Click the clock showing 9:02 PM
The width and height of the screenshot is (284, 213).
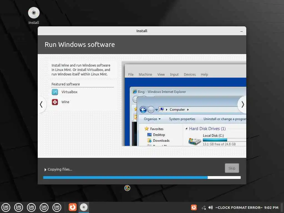pyautogui.click(x=271, y=207)
